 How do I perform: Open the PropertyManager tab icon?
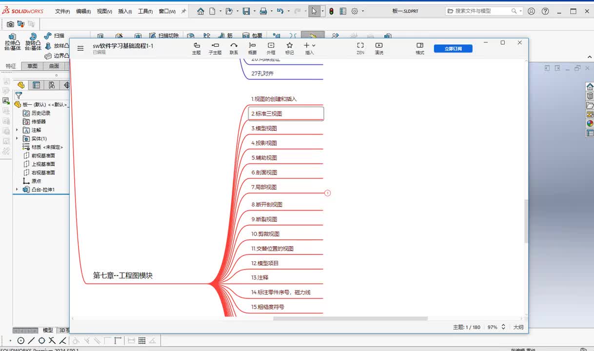[x=36, y=85]
